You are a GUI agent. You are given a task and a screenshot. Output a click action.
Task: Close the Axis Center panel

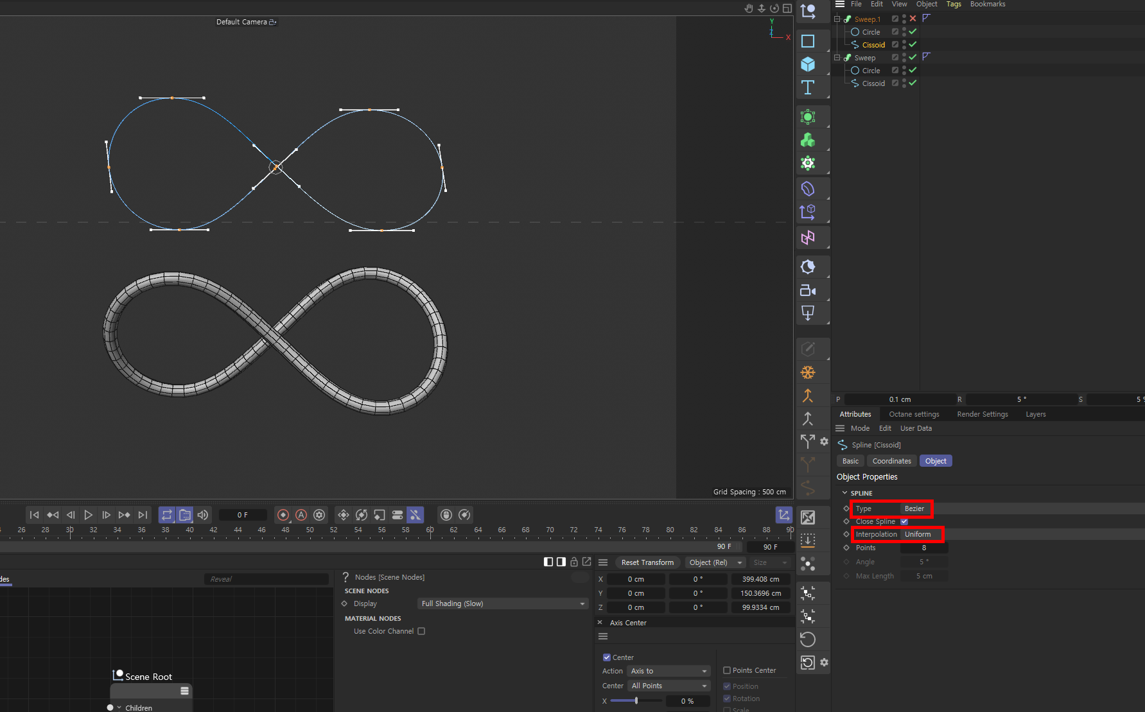(600, 622)
